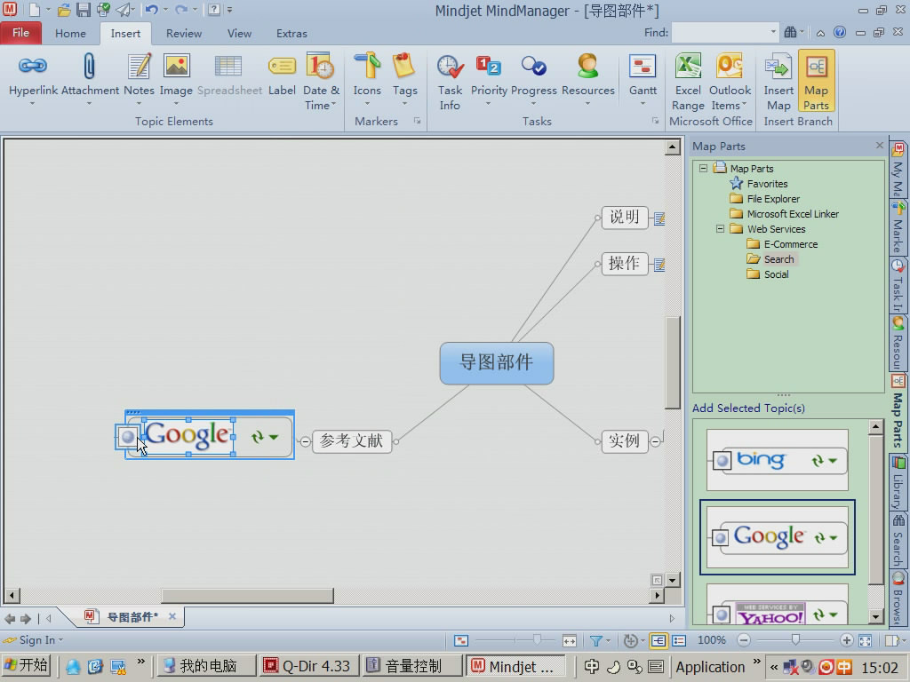Select the 导图部件 document tab

[132, 617]
